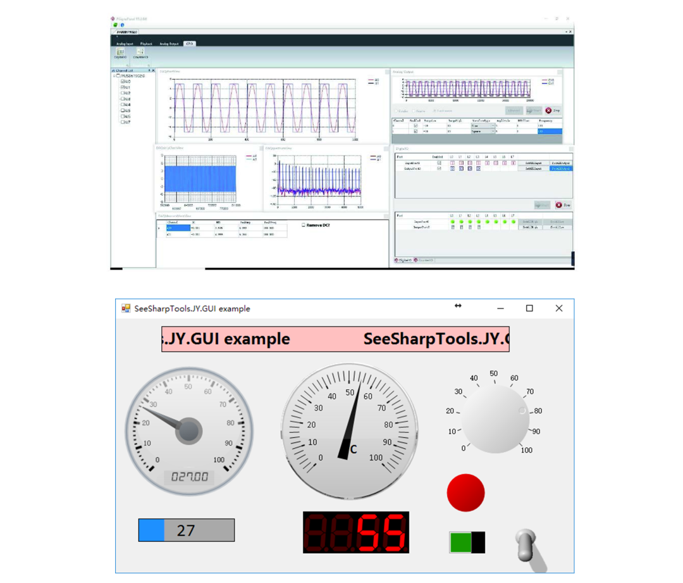Viewport: 683px width, 583px height.
Task: Pin the AI Channel List panel
Action: coord(149,70)
